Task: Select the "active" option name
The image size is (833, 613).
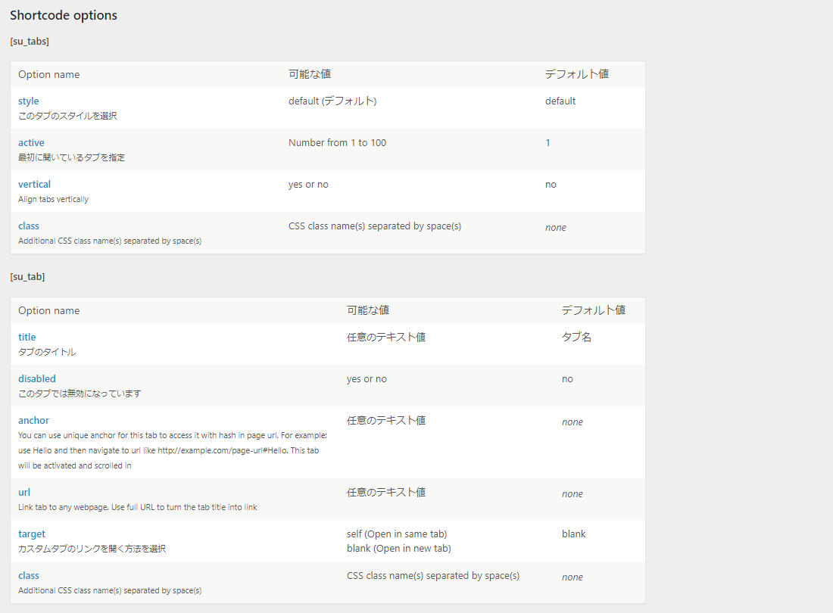Action: pyautogui.click(x=31, y=142)
